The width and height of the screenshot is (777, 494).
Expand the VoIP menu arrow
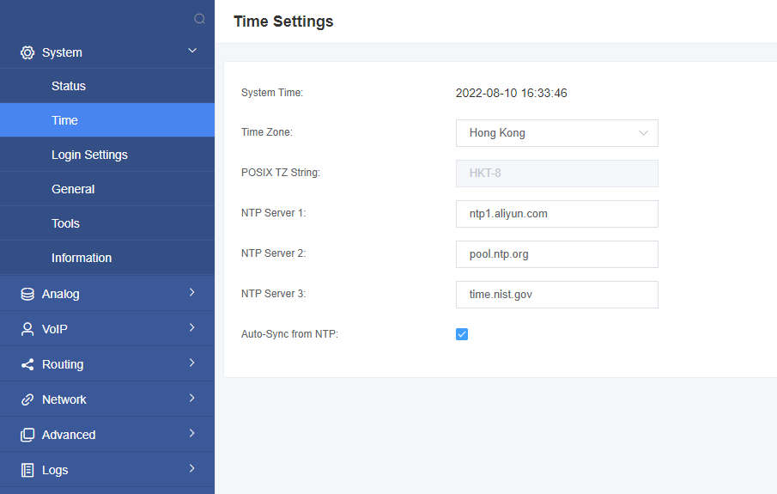pos(191,327)
